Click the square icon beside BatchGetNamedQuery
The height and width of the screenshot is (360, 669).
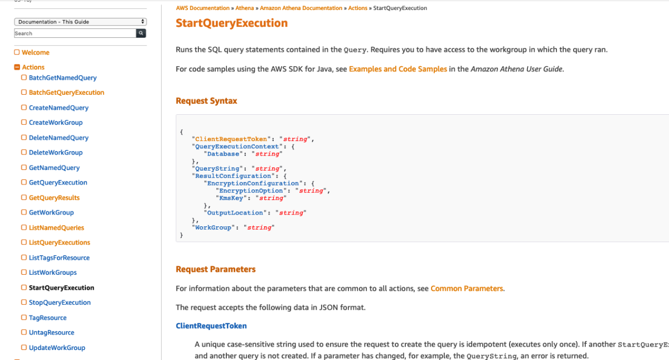[24, 77]
